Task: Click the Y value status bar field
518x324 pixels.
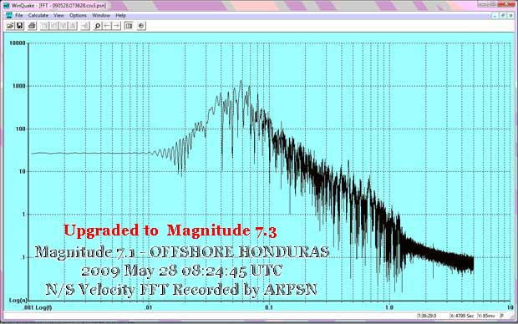Action: pyautogui.click(x=486, y=316)
